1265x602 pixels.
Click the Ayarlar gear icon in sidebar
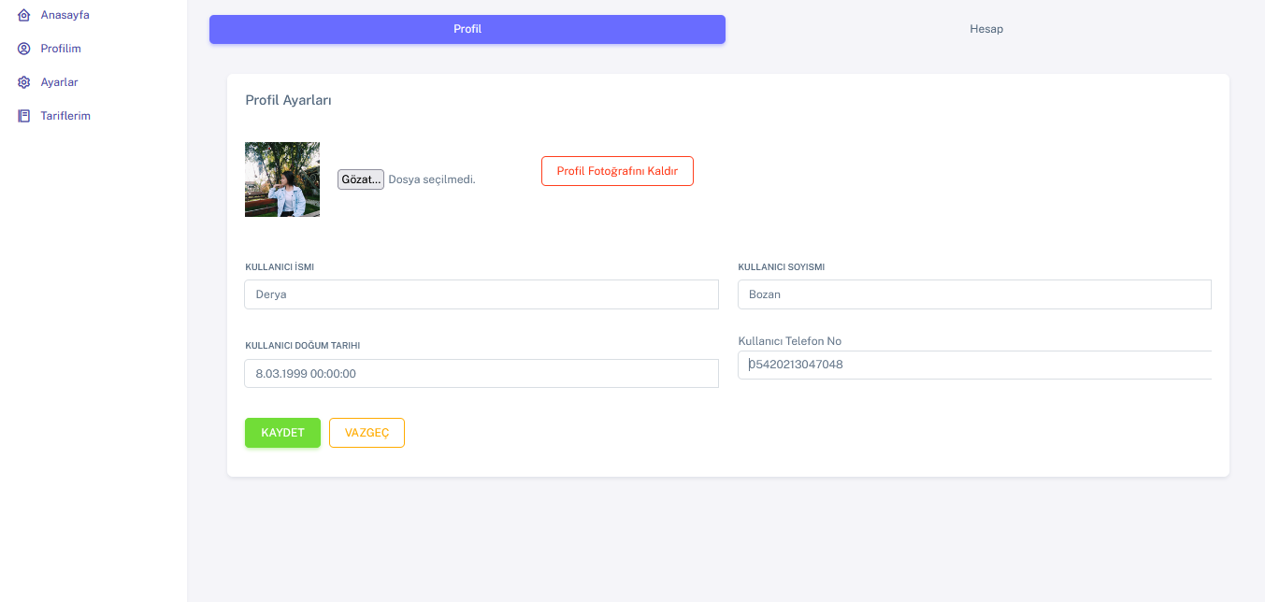point(23,81)
